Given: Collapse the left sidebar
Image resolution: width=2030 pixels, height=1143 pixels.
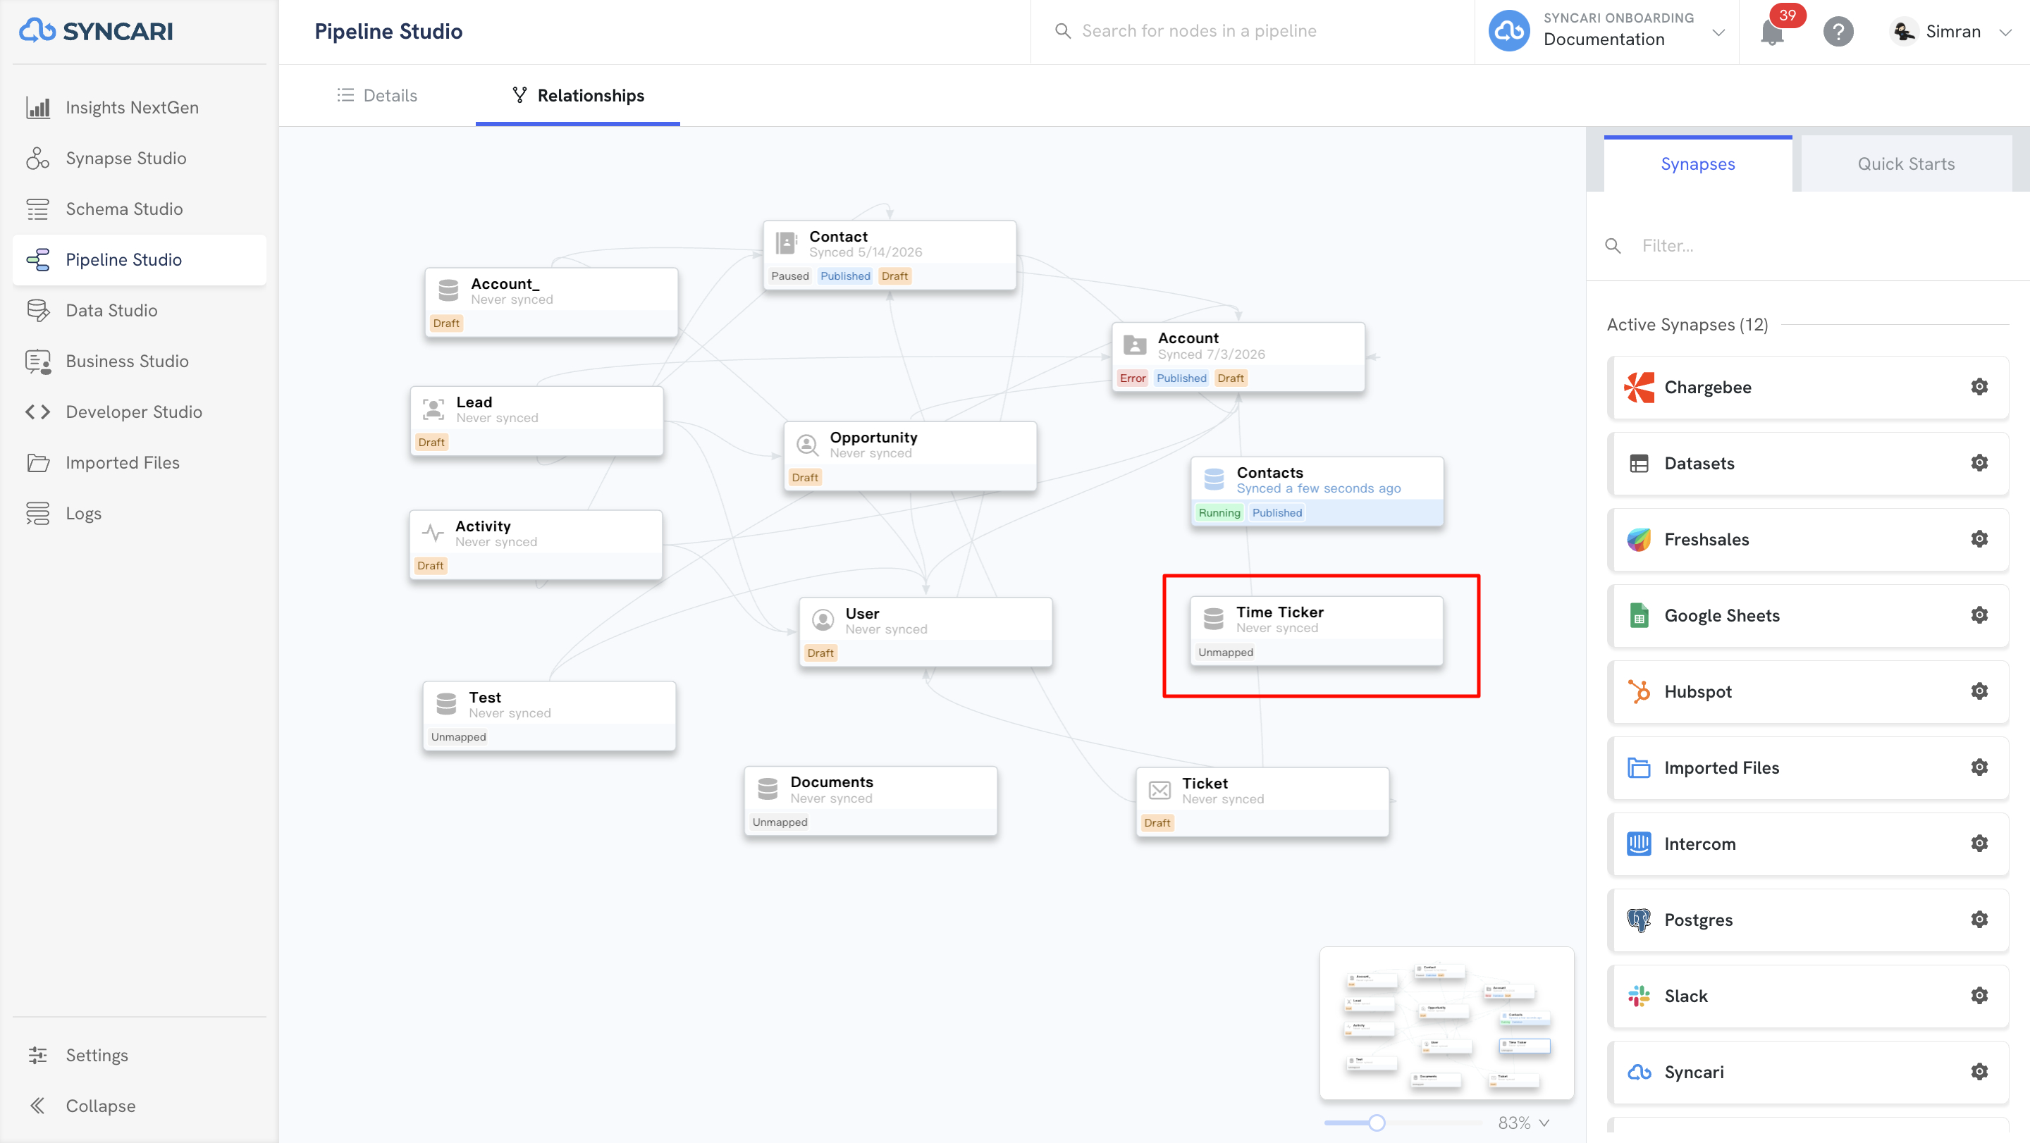Looking at the screenshot, I should pos(140,1106).
